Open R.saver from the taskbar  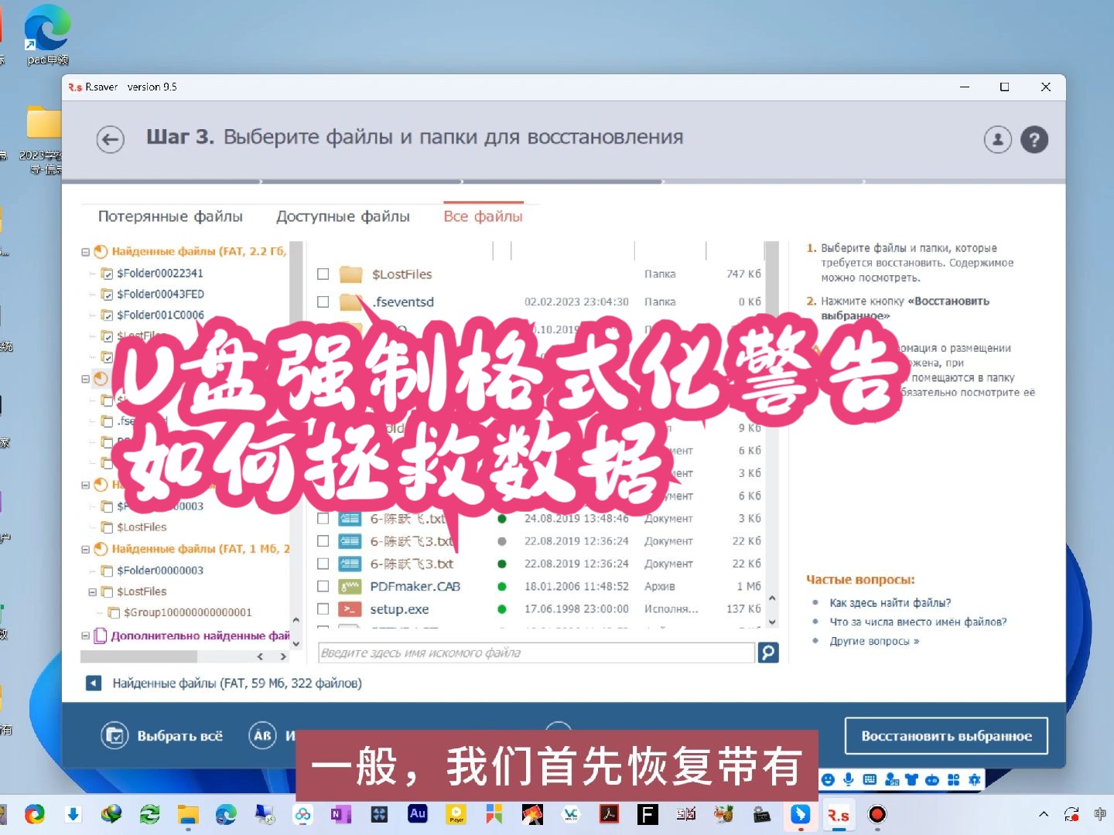click(839, 814)
